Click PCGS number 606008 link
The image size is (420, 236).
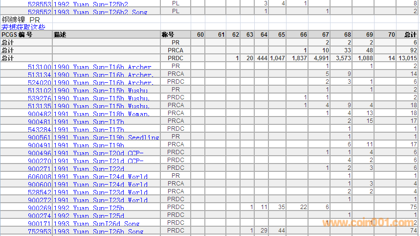click(x=39, y=177)
